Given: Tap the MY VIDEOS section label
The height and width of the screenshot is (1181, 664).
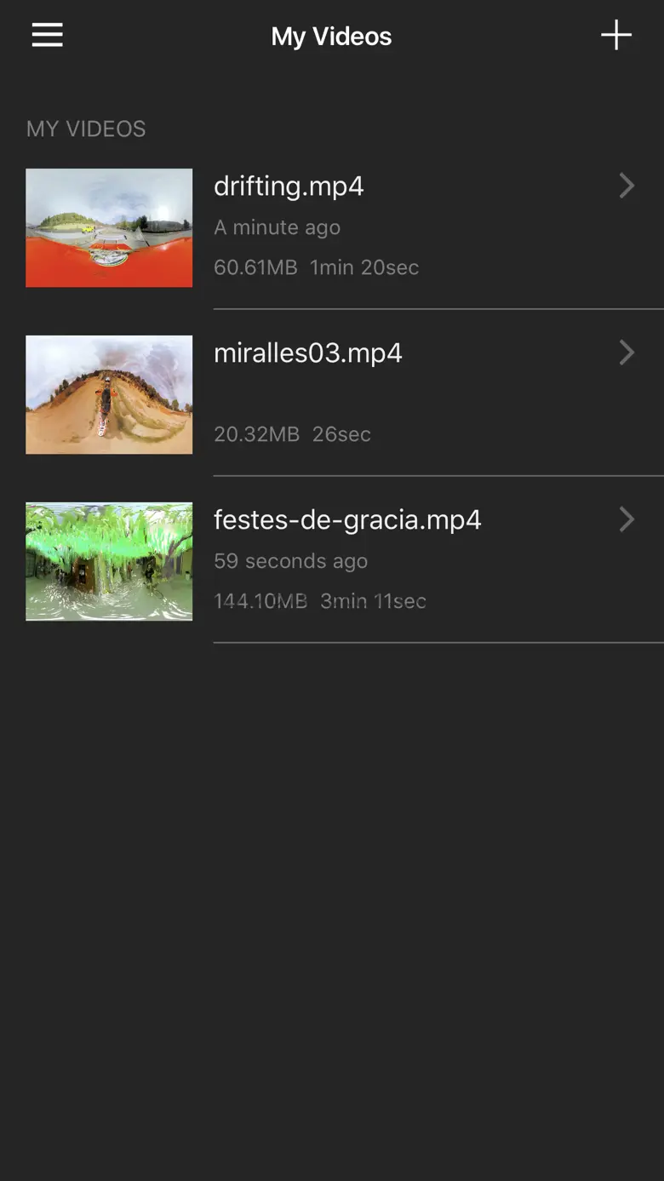Looking at the screenshot, I should tap(86, 129).
